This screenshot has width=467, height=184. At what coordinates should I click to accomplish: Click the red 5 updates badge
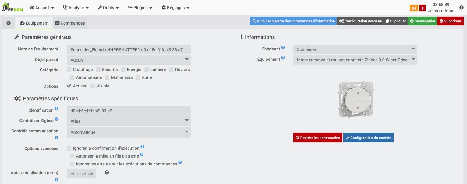(x=423, y=8)
